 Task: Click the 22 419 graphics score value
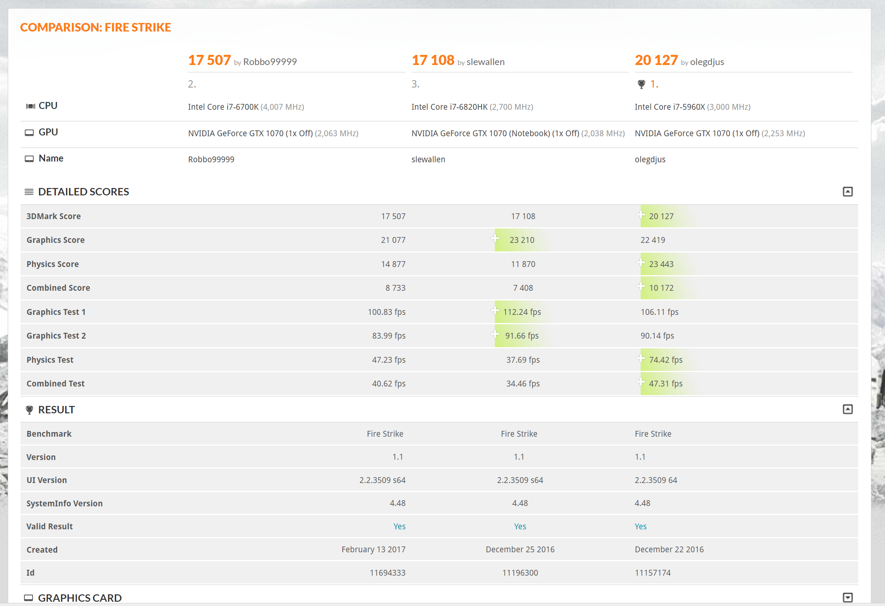(653, 240)
